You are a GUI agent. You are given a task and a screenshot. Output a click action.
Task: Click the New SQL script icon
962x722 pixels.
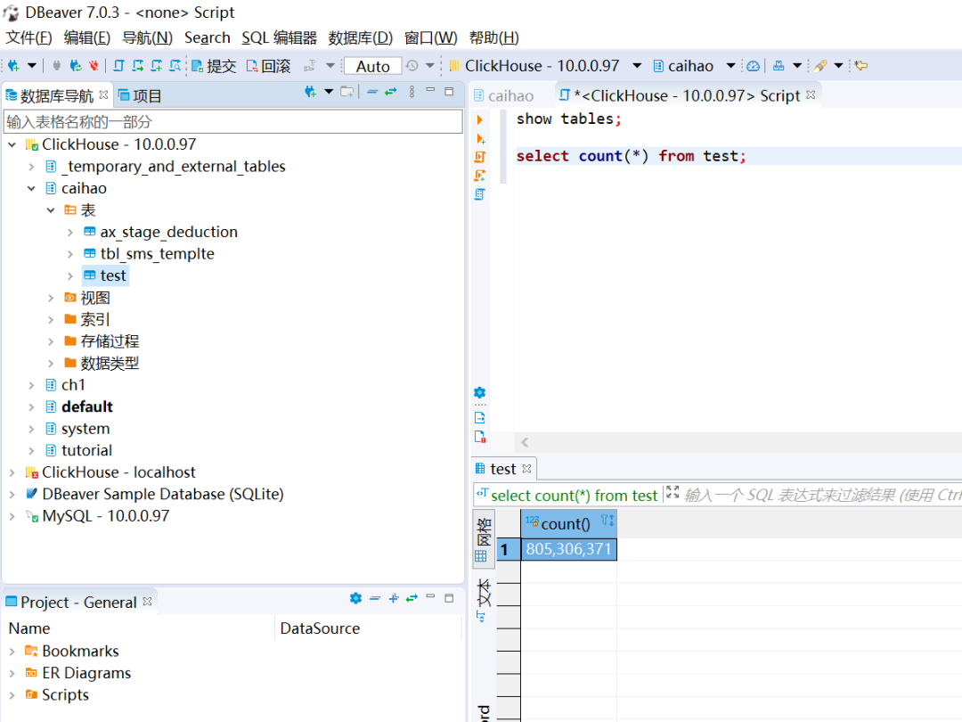tap(157, 66)
